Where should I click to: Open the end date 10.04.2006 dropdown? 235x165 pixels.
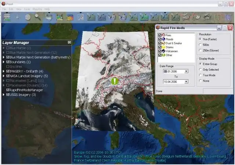tap(186, 82)
